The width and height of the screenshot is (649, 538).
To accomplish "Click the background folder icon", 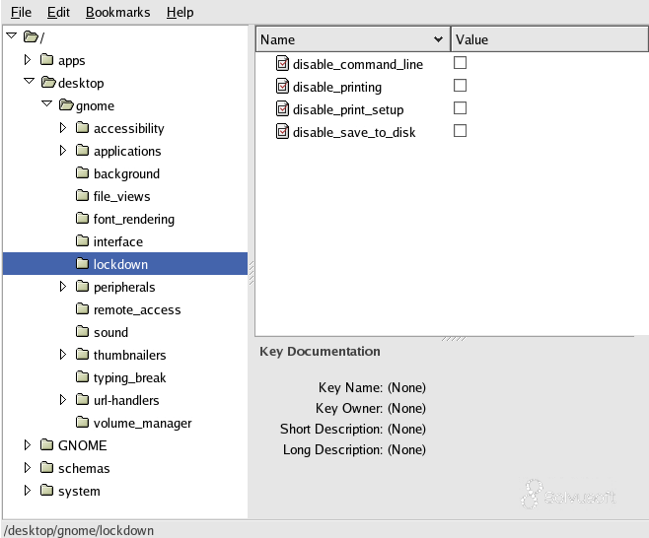I will point(83,172).
